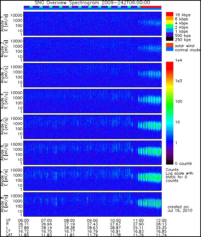Click the 'Anode 8 E [eV/q]' axis label

click(x=4, y=204)
